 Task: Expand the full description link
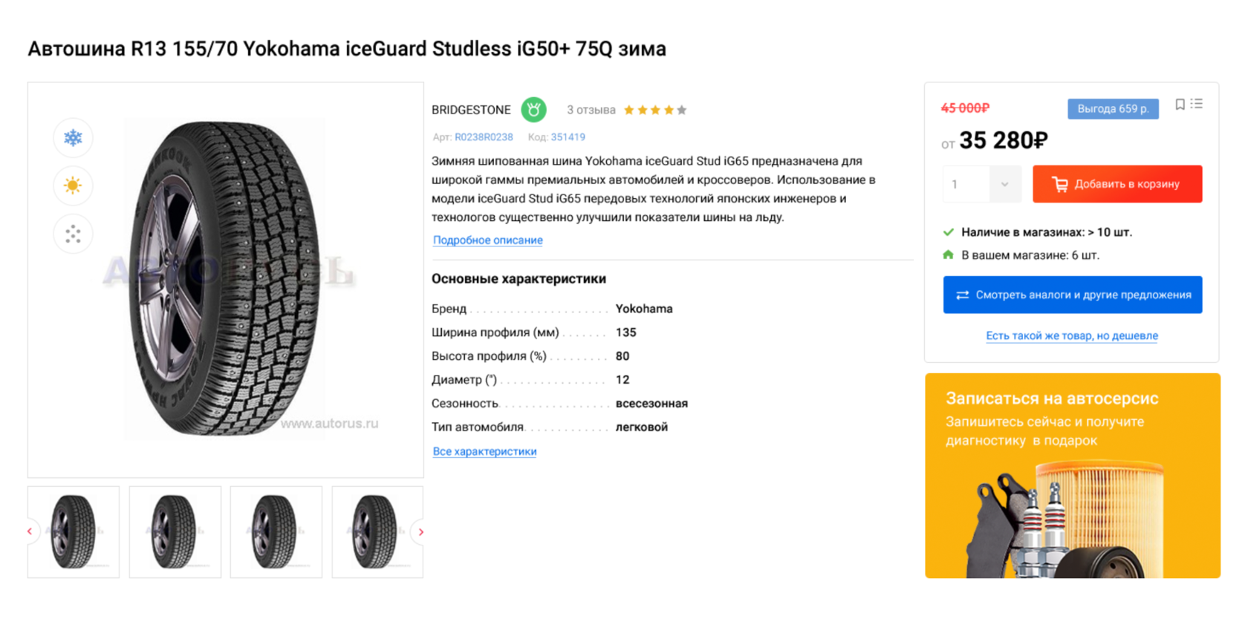487,240
